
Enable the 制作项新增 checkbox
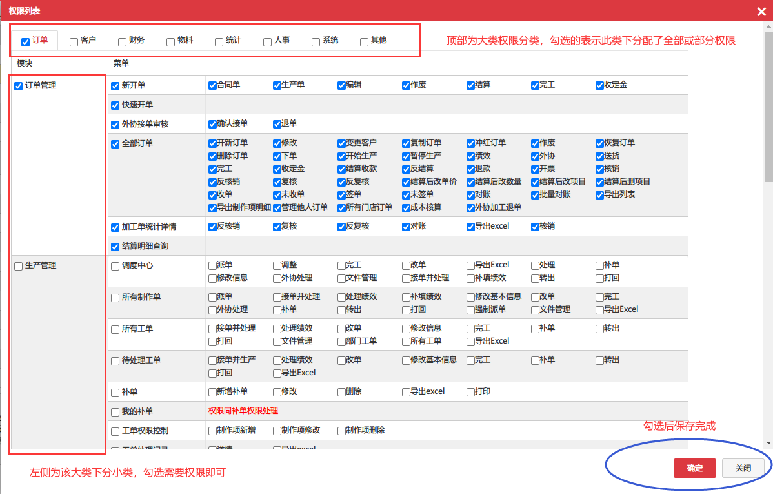pos(212,431)
